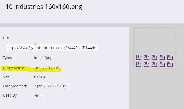
Task: Click the last factory icon in bottom row
Action: click(x=170, y=64)
